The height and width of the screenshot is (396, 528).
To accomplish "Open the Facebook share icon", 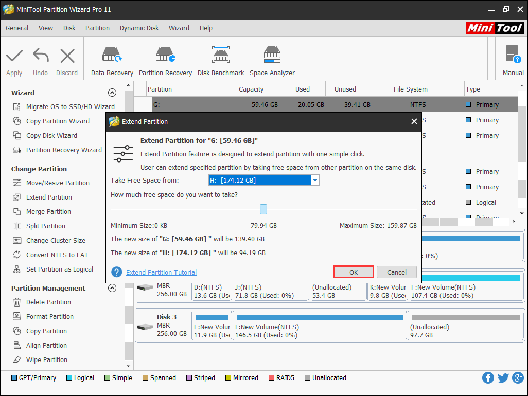I will point(488,378).
